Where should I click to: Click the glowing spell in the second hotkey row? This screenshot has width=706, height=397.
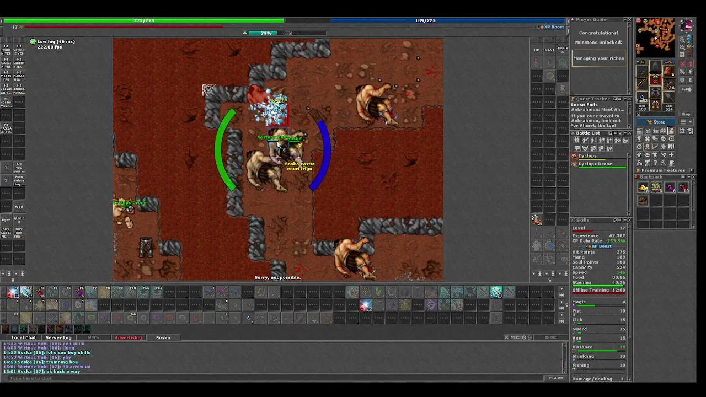366,305
